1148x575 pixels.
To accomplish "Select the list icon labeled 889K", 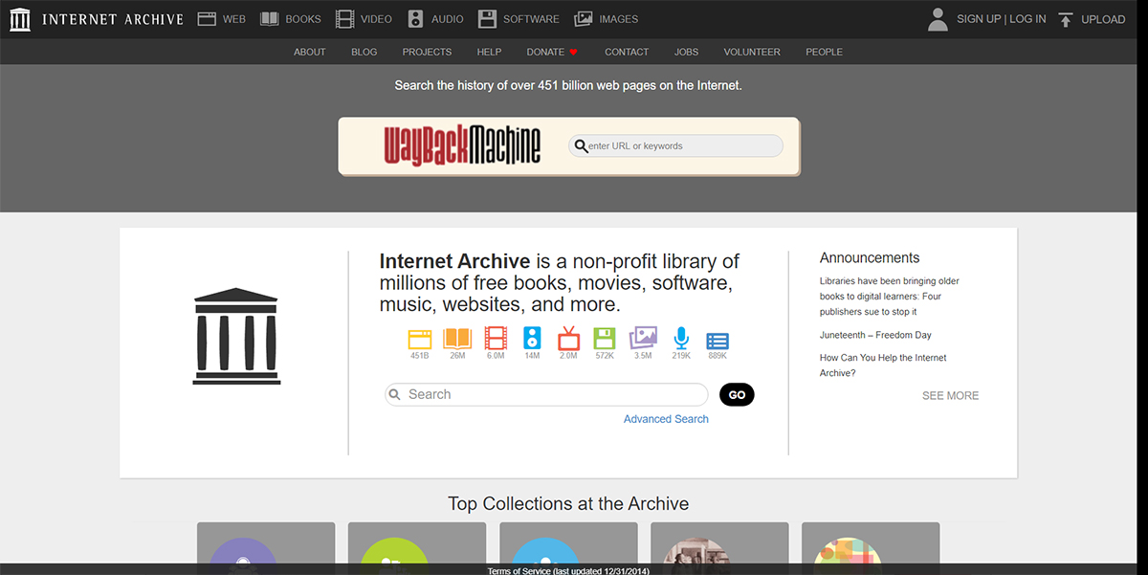I will (x=717, y=341).
